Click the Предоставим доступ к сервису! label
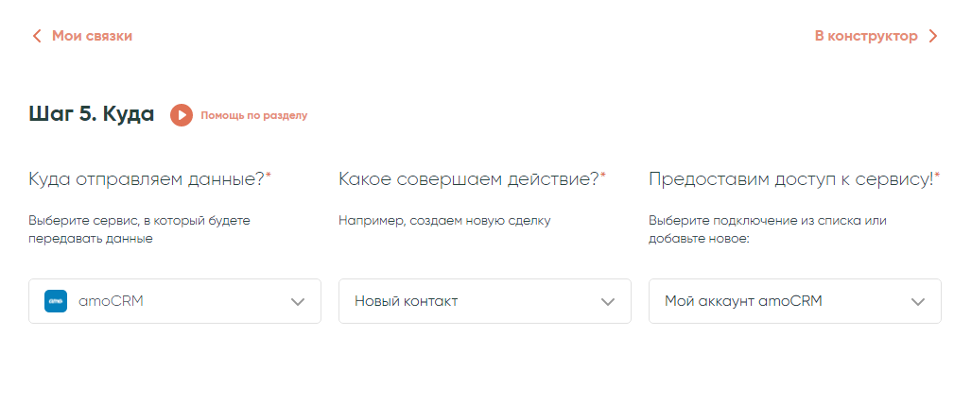 (x=790, y=178)
